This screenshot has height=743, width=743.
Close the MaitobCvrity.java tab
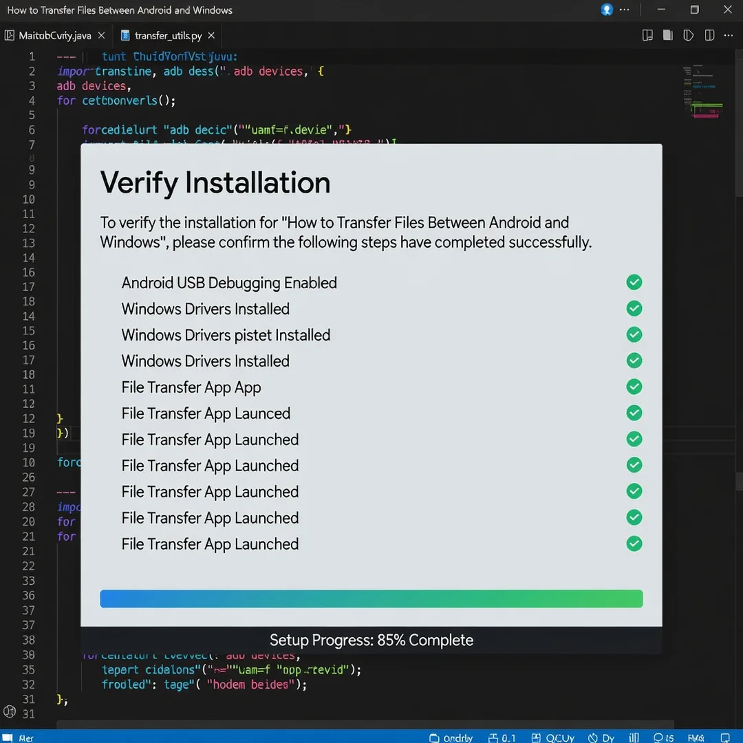101,36
